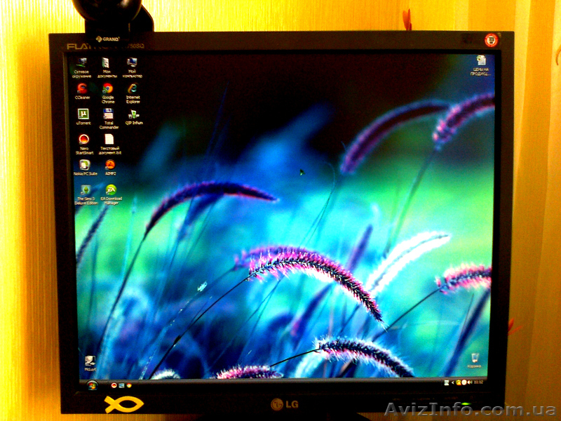
Task: Open the Start menu orb button
Action: [92, 385]
